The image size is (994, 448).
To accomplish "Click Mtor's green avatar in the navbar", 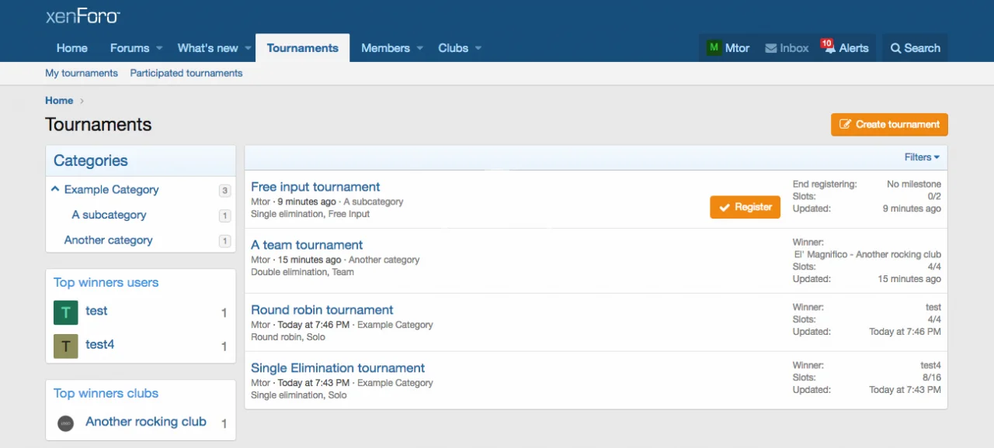I will (x=714, y=48).
